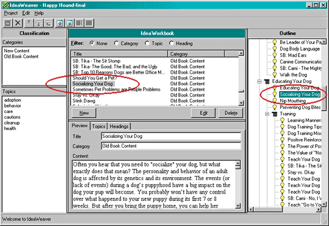
Task: Collapse the Training outline node
Action: pos(267,114)
